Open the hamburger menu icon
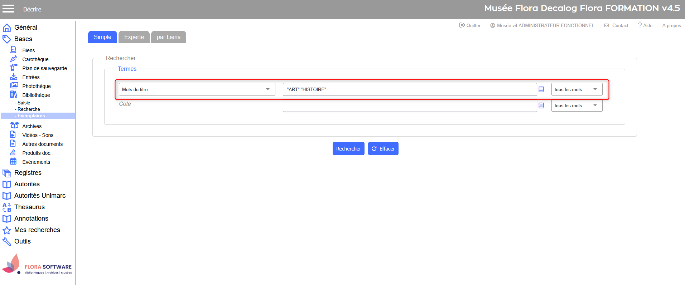685x285 pixels. 8,9
